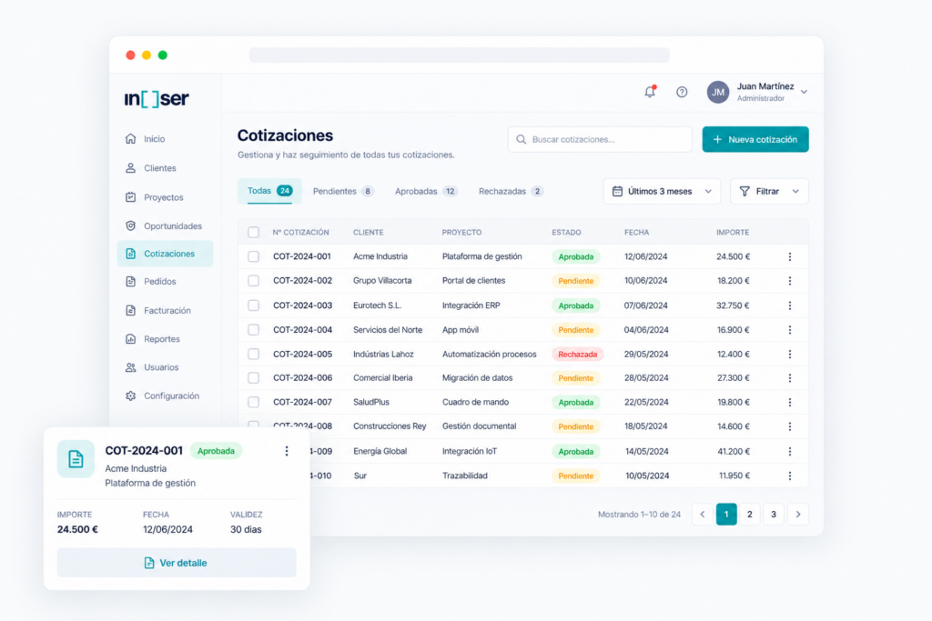Open row options for Indústrias Lahoz quote
This screenshot has height=621, width=932.
pos(790,354)
